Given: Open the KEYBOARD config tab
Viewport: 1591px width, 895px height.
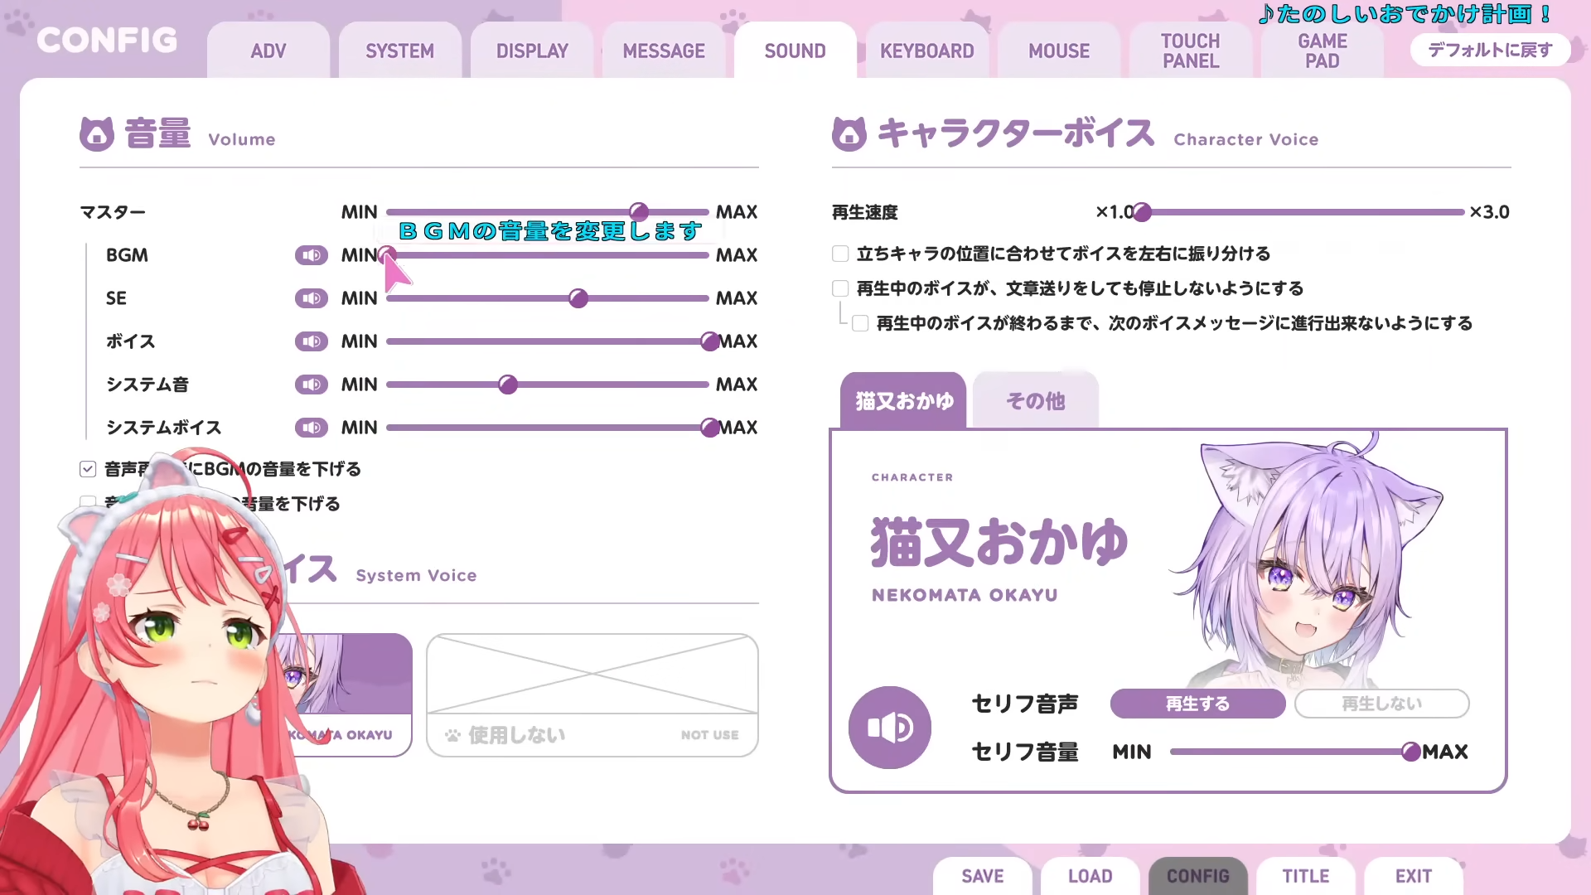Looking at the screenshot, I should click(x=926, y=51).
